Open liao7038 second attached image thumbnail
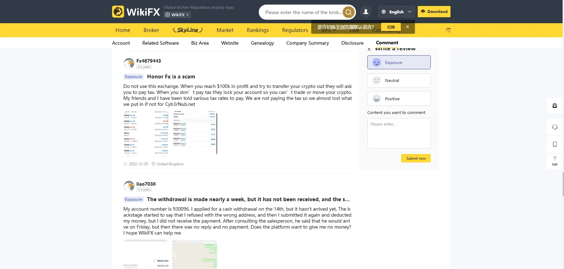 (195, 255)
